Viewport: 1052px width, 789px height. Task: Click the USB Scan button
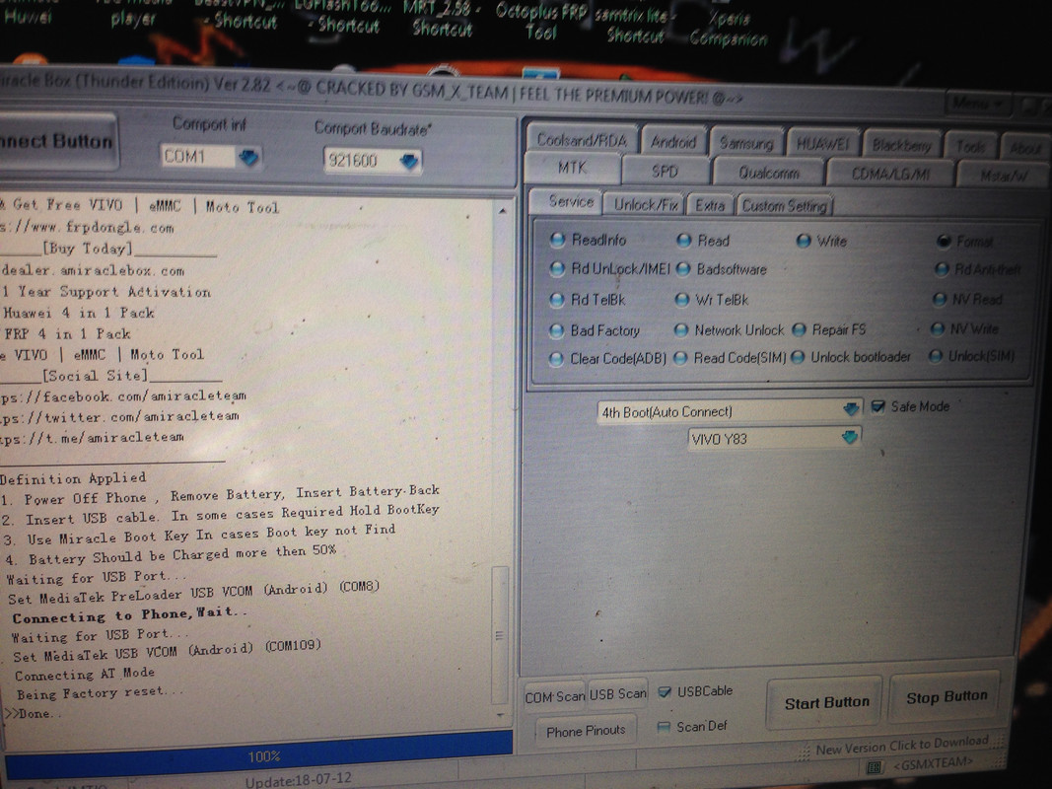point(618,693)
